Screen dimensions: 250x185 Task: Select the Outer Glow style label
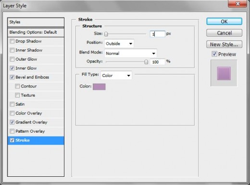tap(26, 59)
